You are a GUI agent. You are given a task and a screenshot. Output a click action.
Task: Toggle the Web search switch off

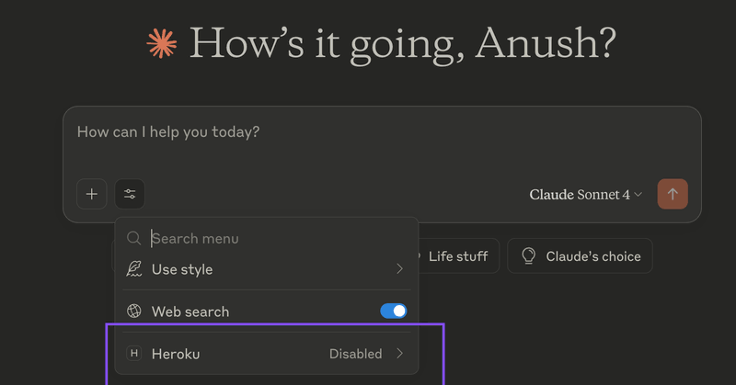(x=394, y=311)
